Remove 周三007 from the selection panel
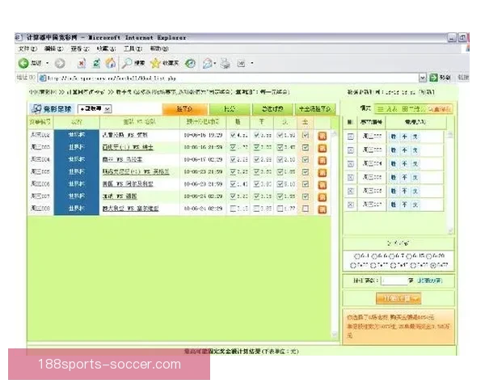Screen dimensions: 485x388 [x=351, y=205]
